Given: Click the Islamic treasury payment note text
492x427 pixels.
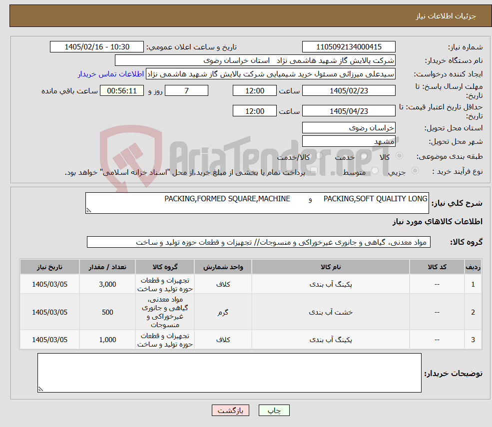Looking at the screenshot, I should (185, 173).
